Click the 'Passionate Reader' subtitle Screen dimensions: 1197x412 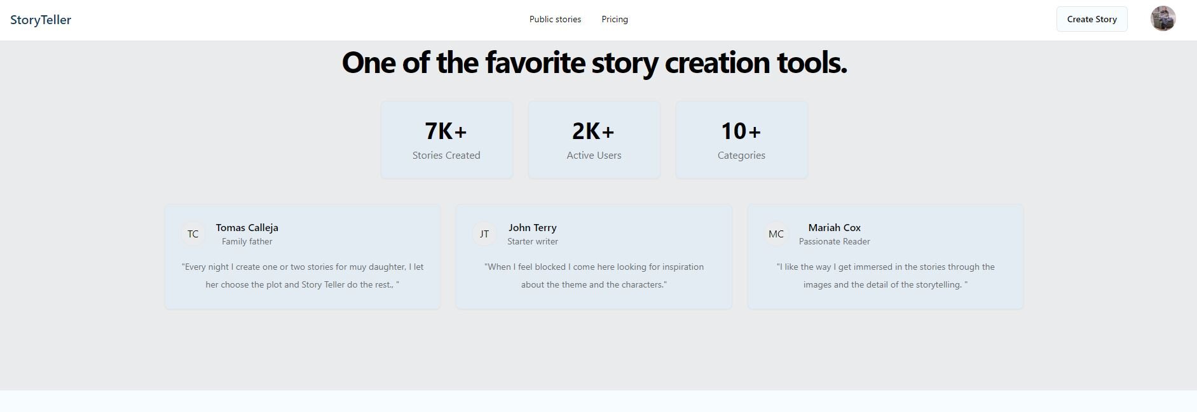pyautogui.click(x=835, y=242)
